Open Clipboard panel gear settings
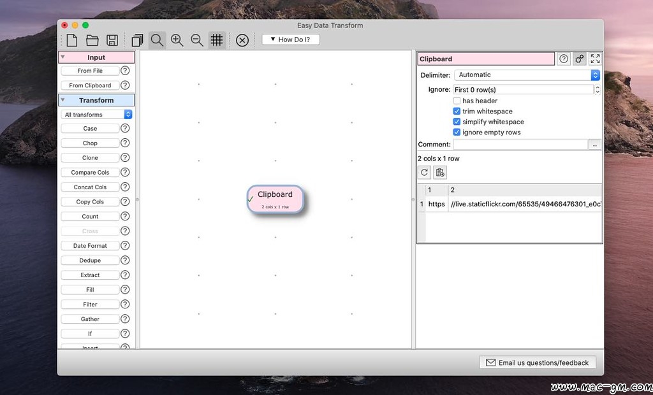Screen dimensions: 653x395 (x=579, y=59)
